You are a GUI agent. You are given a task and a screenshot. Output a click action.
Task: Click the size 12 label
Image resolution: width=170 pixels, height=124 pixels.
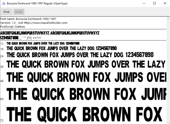click(x=2, y=44)
